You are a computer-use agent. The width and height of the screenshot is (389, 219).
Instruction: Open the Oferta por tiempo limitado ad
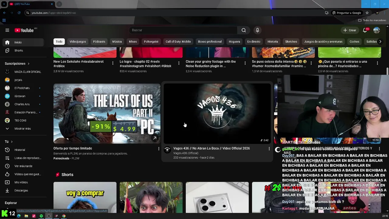73,148
